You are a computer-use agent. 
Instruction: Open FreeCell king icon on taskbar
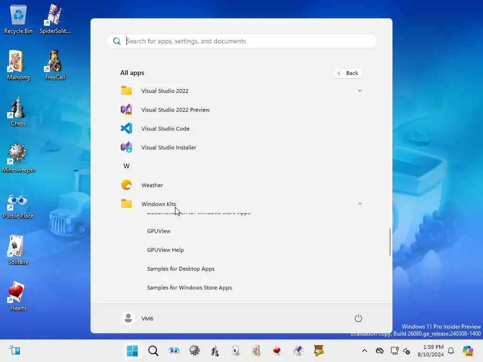(x=319, y=351)
